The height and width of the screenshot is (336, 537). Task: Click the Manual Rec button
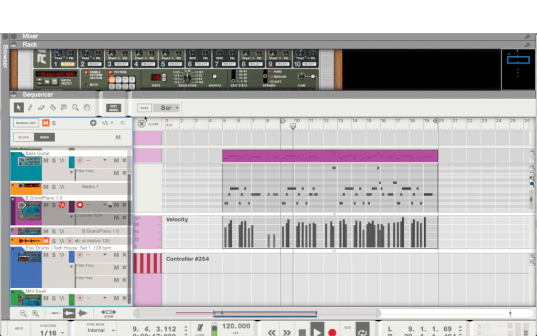(x=26, y=123)
